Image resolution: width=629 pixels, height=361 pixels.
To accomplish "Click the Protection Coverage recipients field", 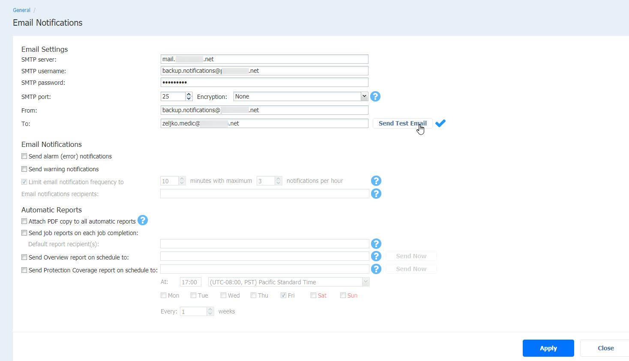I will 265,269.
